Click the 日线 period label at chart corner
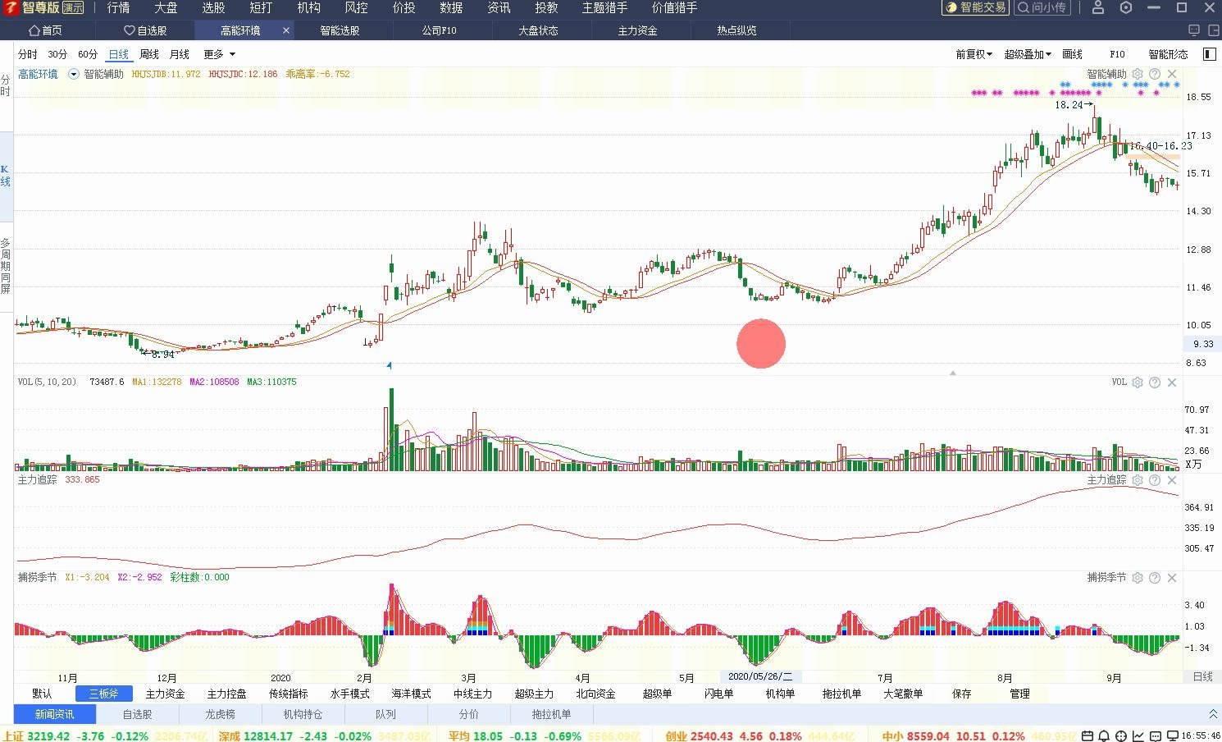Image resolution: width=1222 pixels, height=742 pixels. tap(1202, 676)
